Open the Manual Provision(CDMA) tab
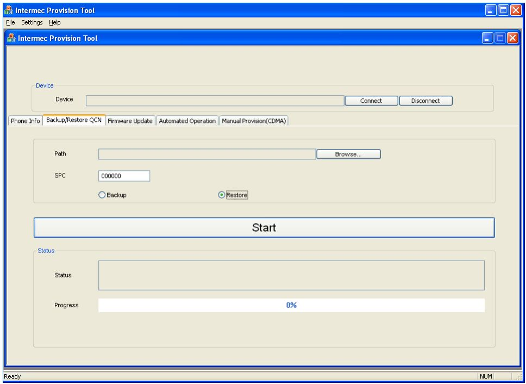This screenshot has width=526, height=384. [253, 121]
